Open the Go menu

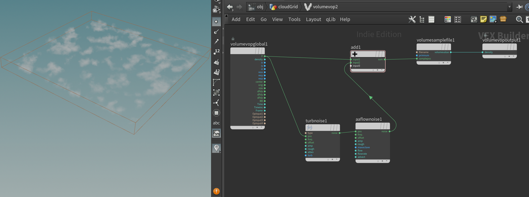point(264,19)
